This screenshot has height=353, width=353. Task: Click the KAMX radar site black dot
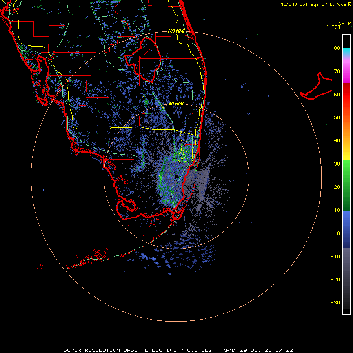[176, 176]
